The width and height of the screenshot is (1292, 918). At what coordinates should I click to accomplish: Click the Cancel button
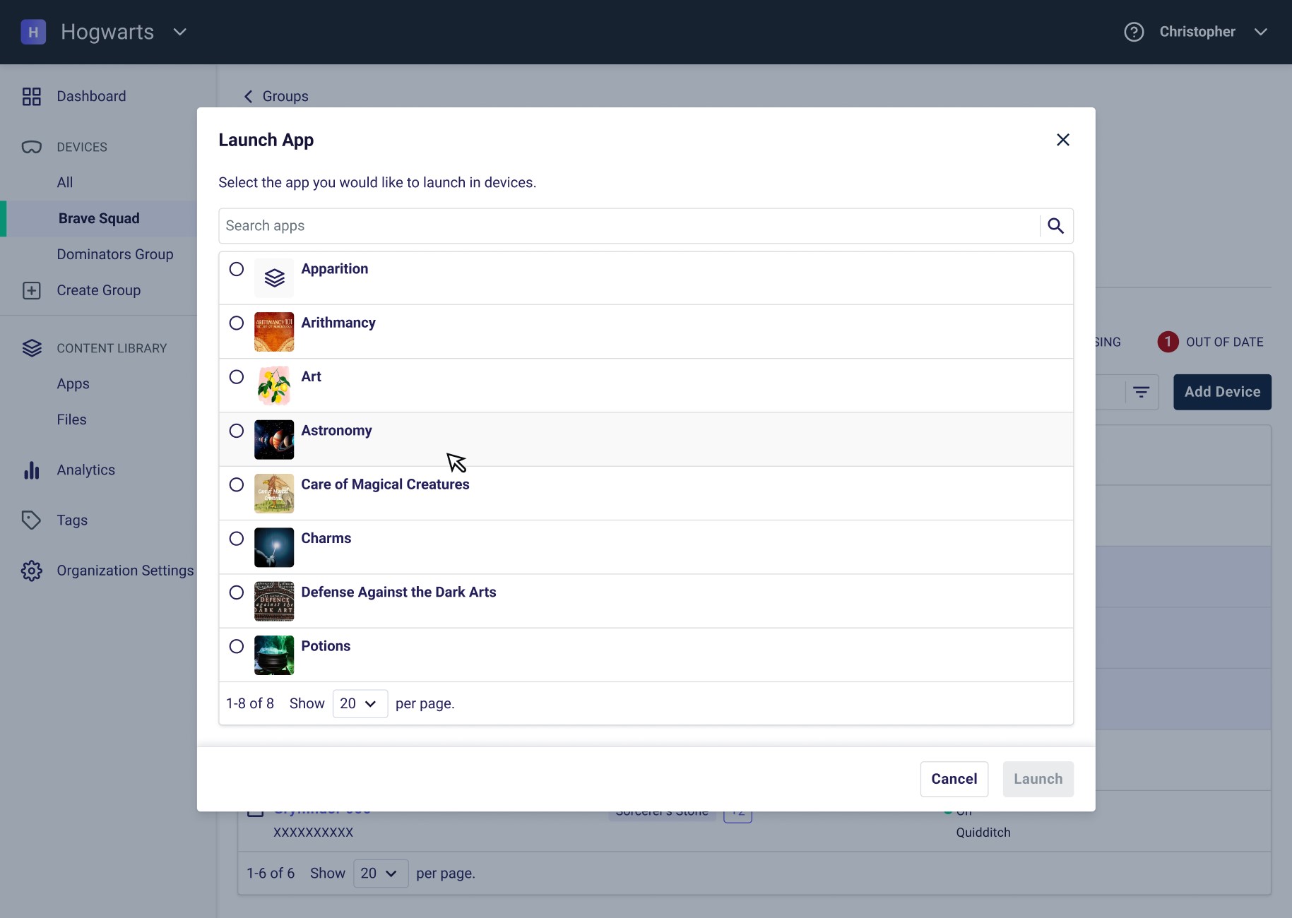(954, 779)
